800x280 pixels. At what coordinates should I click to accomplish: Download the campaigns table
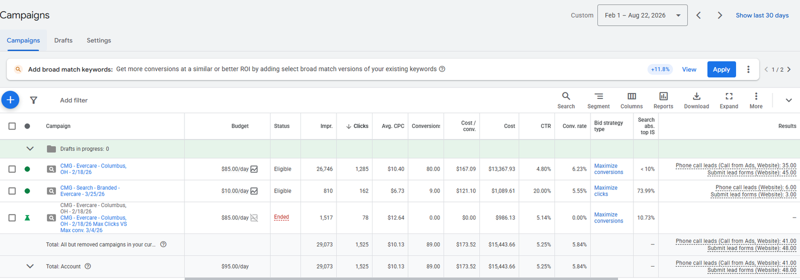pyautogui.click(x=696, y=100)
